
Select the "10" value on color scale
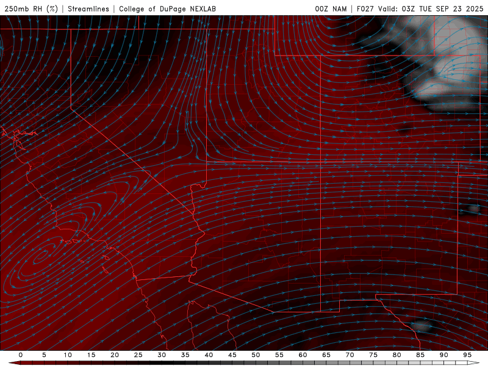68,355
